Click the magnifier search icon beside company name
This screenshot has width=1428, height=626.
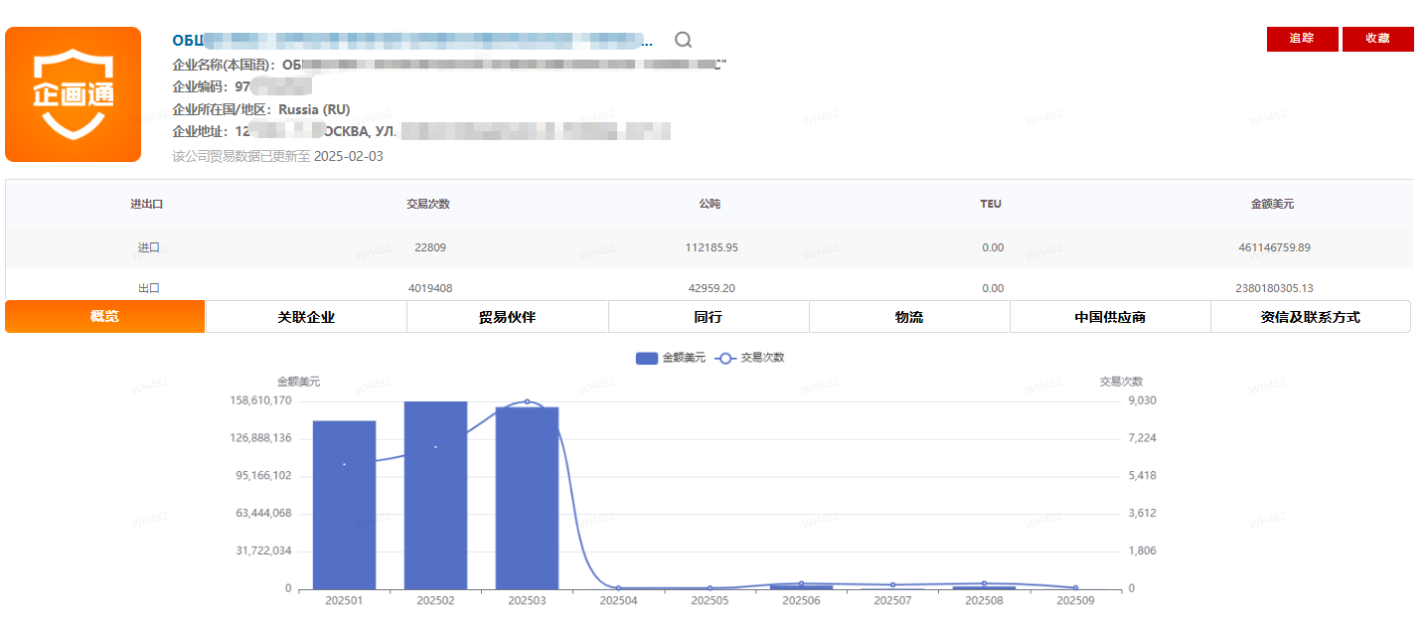click(x=683, y=40)
